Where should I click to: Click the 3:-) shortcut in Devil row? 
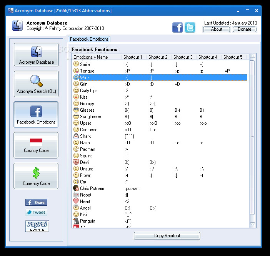coord(153,162)
